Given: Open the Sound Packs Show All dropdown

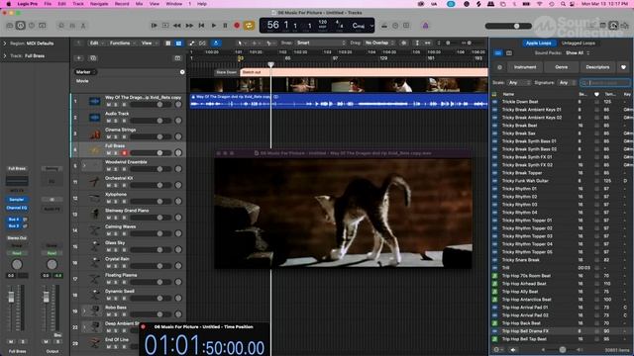Looking at the screenshot, I should coord(578,52).
